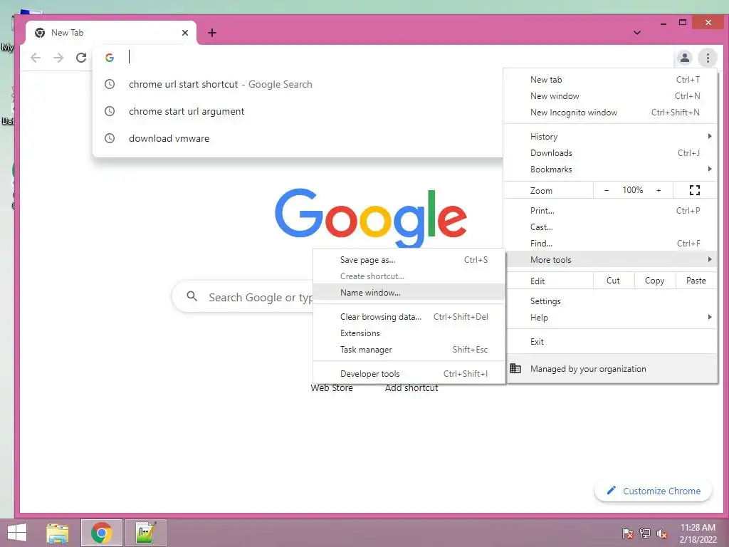Click the managed organization building icon
The height and width of the screenshot is (547, 729).
[515, 368]
